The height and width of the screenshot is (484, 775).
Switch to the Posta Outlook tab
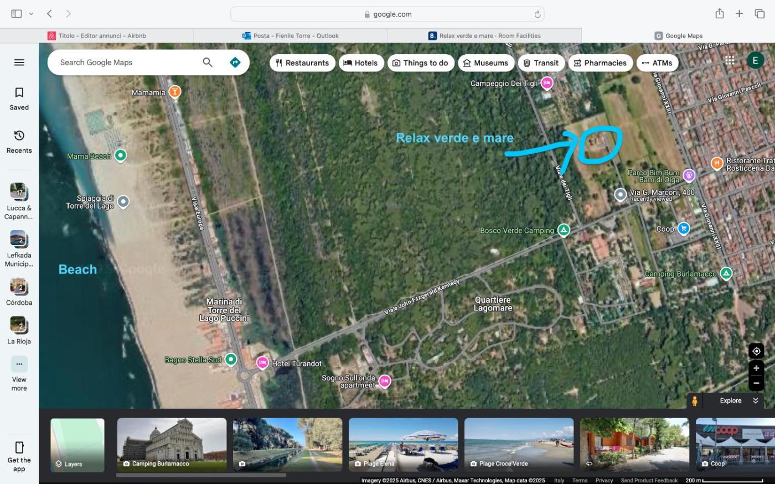point(291,36)
